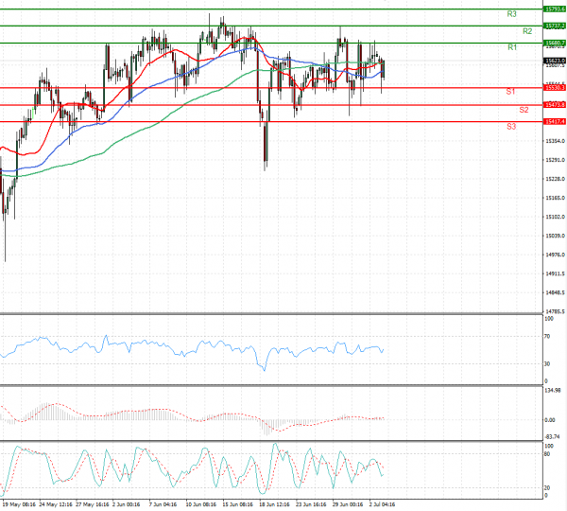Image resolution: width=567 pixels, height=511 pixels.
Task: Select the green 15793.6 price tag
Action: 555,9
